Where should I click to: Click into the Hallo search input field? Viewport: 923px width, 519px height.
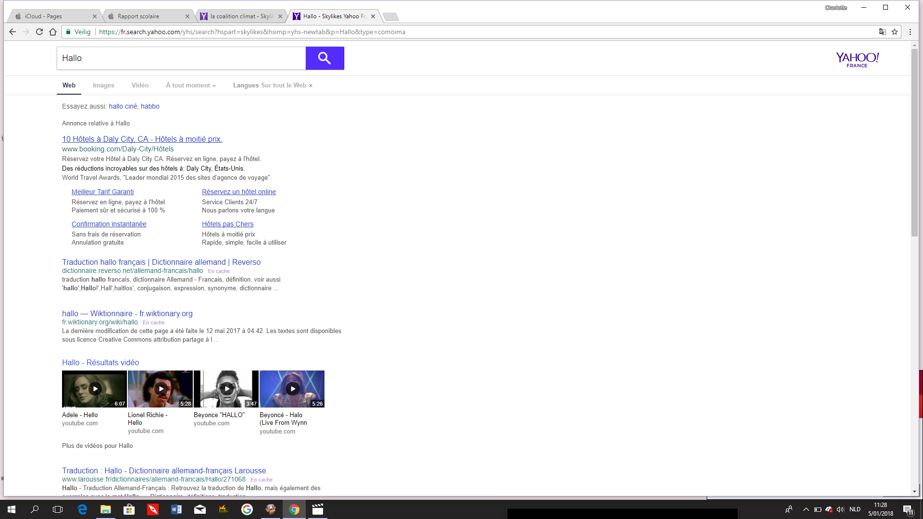click(181, 58)
